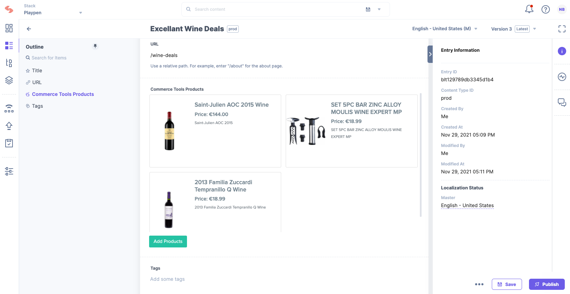Viewport: 570px width, 294px height.
Task: Collapse the Entry Information side panel
Action: pyautogui.click(x=430, y=54)
